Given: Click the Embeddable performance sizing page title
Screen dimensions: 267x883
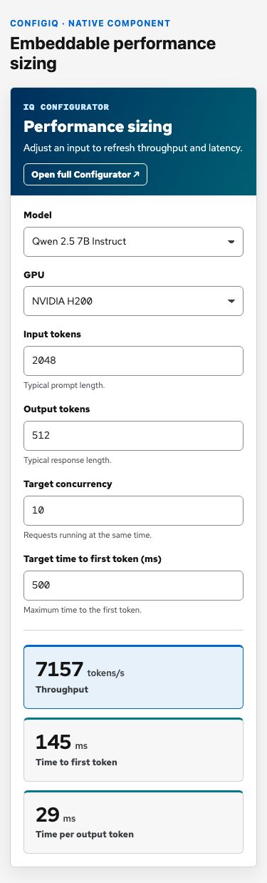Looking at the screenshot, I should [112, 53].
